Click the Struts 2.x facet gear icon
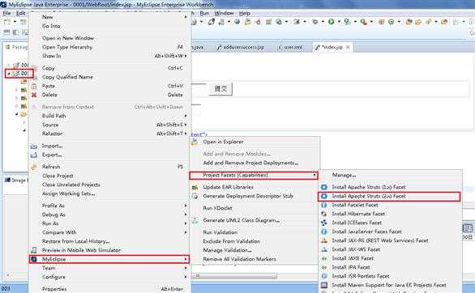 tap(324, 196)
